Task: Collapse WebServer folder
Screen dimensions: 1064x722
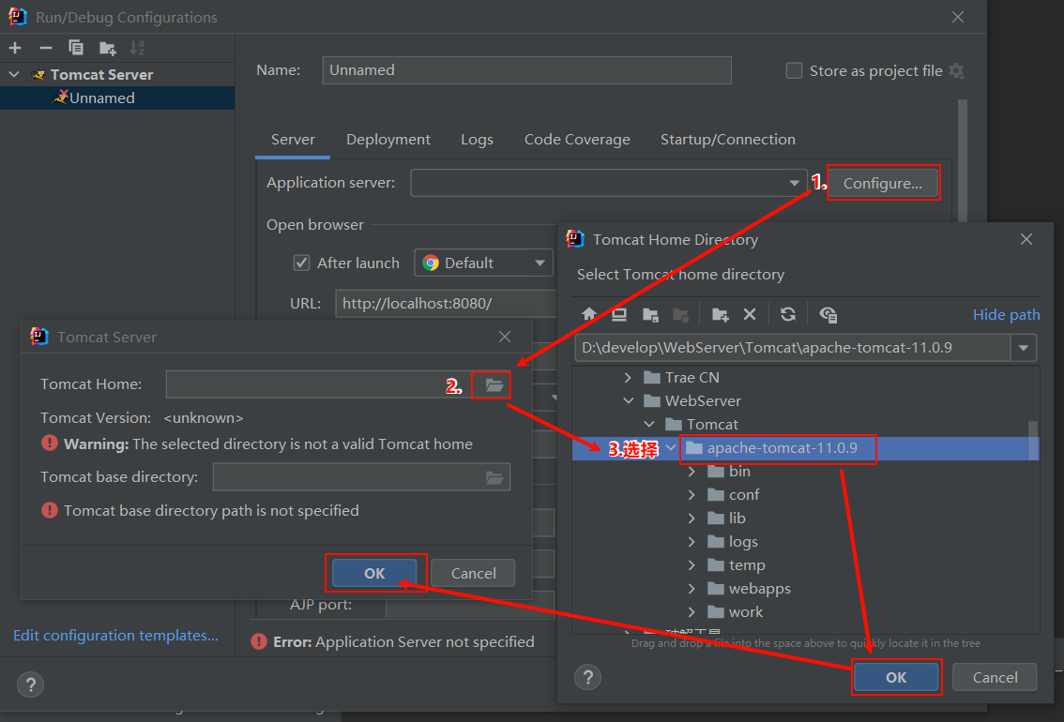Action: (629, 400)
